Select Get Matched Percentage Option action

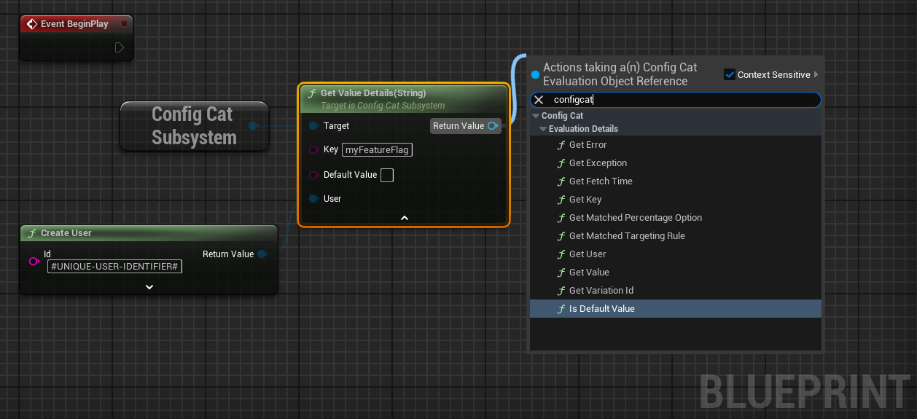(676, 218)
